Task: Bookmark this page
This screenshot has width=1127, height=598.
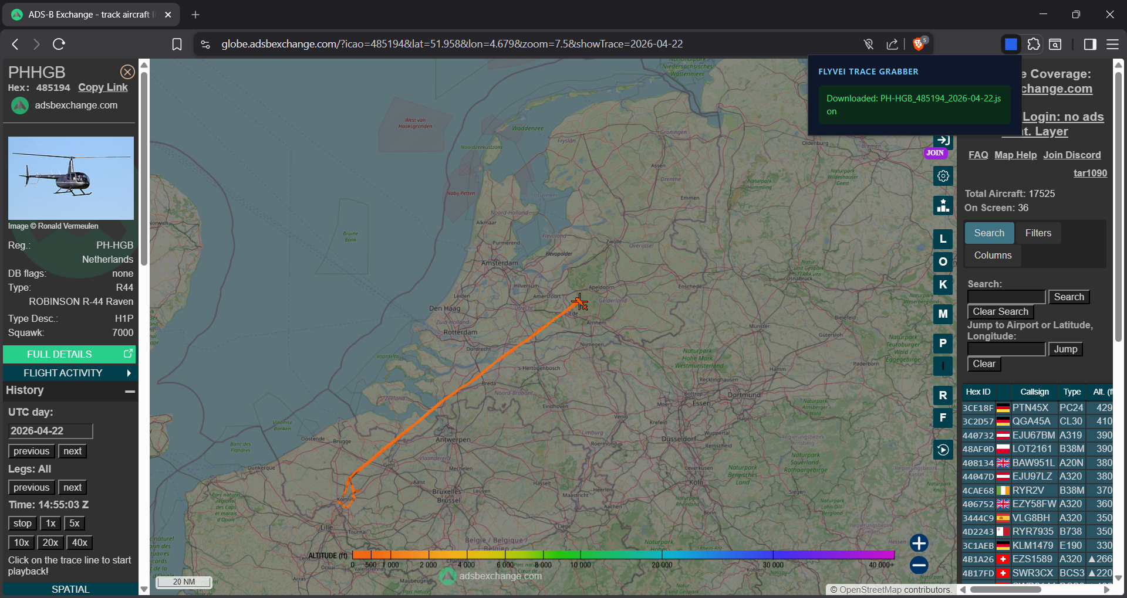Action: tap(177, 44)
